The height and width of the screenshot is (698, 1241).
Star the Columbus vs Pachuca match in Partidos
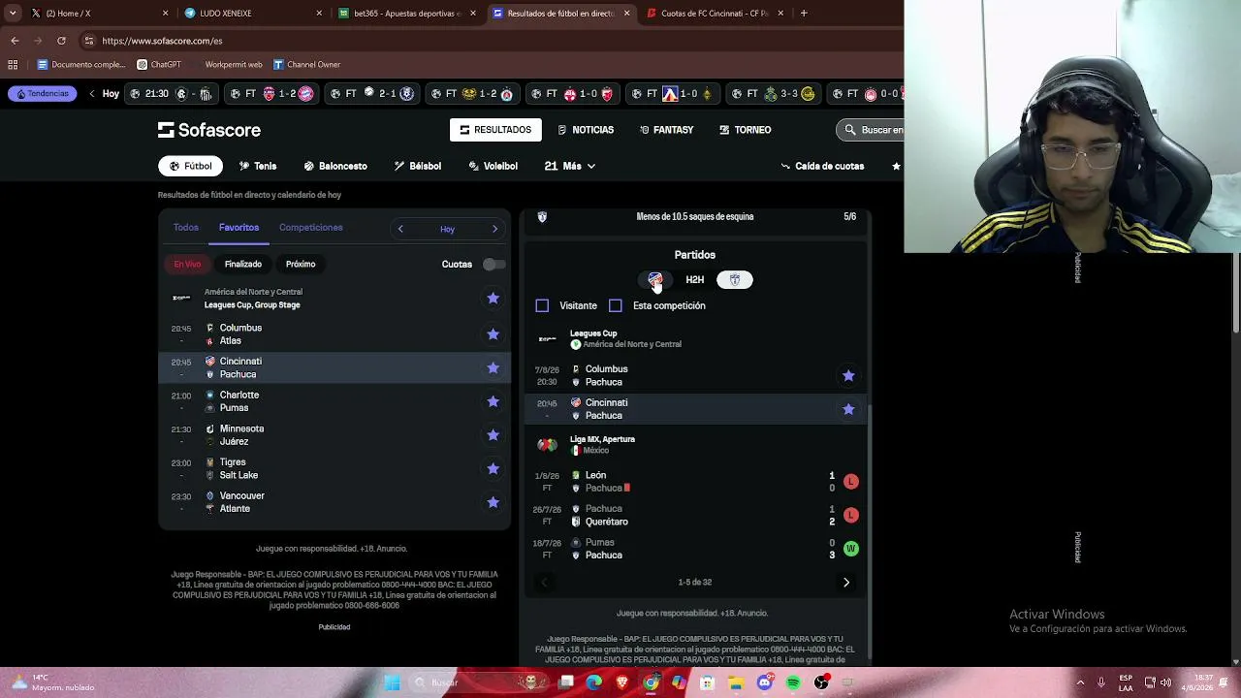pyautogui.click(x=848, y=375)
